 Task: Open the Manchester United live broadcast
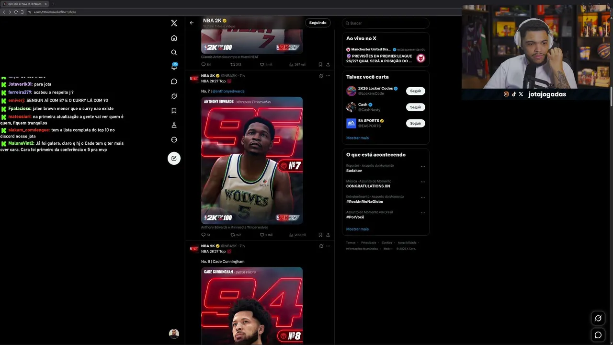tap(386, 56)
